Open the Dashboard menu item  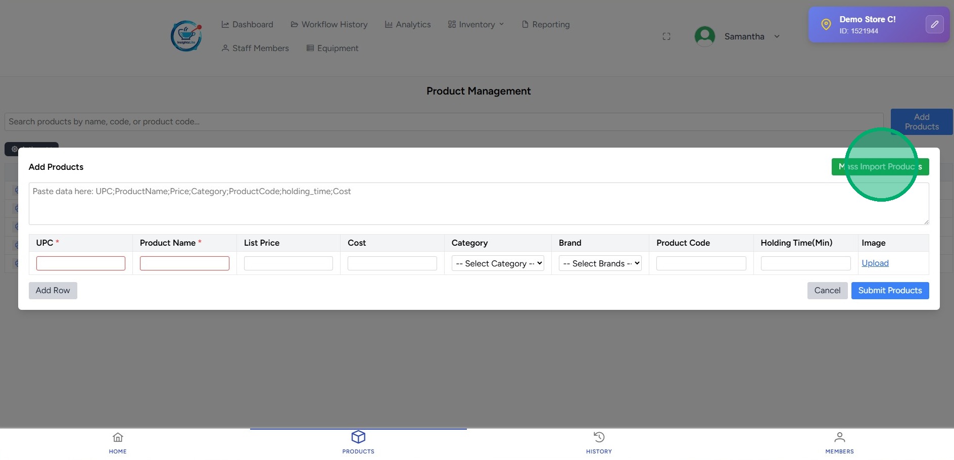tap(247, 24)
